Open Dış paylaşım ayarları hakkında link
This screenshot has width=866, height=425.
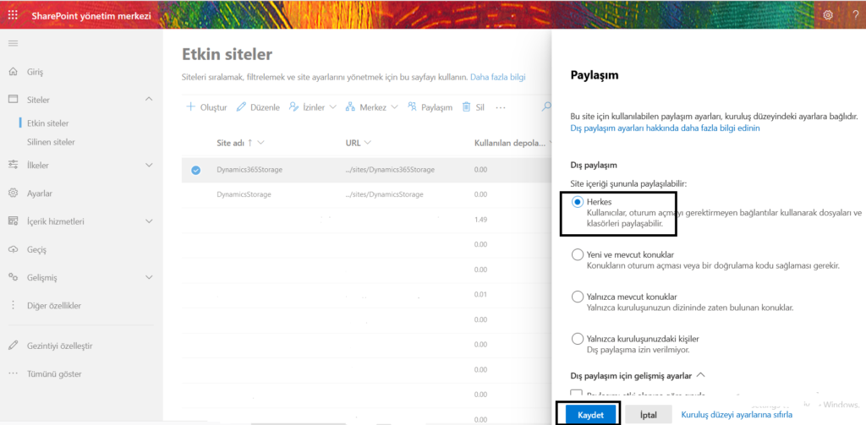coord(665,128)
